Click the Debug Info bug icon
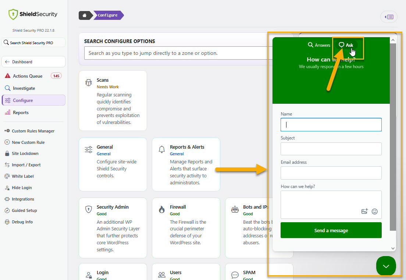 [7, 222]
